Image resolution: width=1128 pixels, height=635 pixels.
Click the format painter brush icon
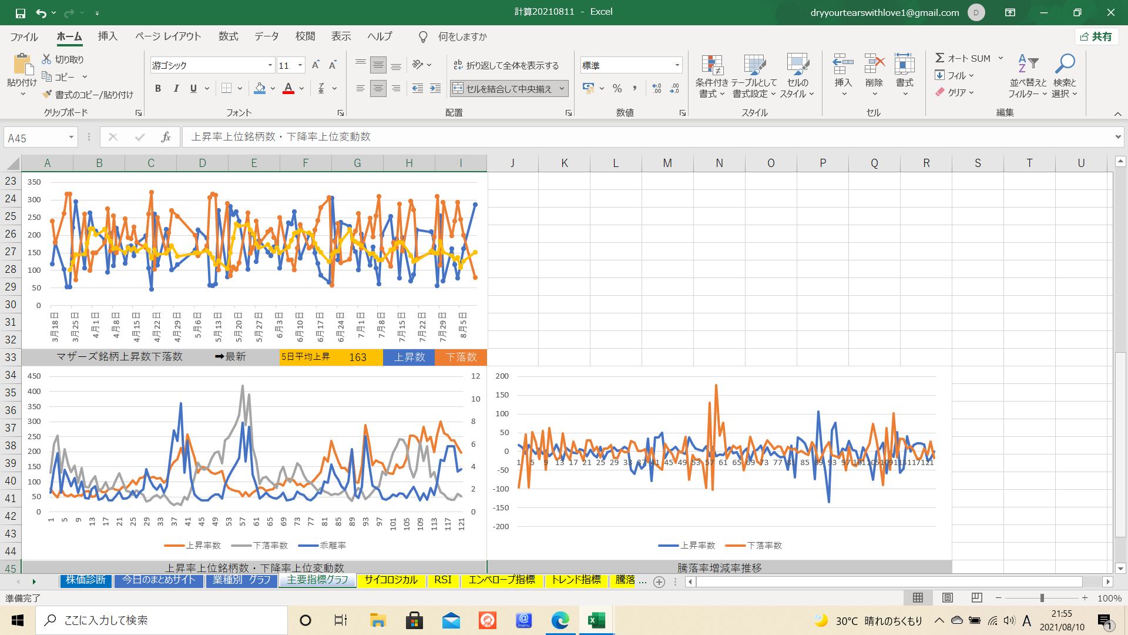[48, 95]
